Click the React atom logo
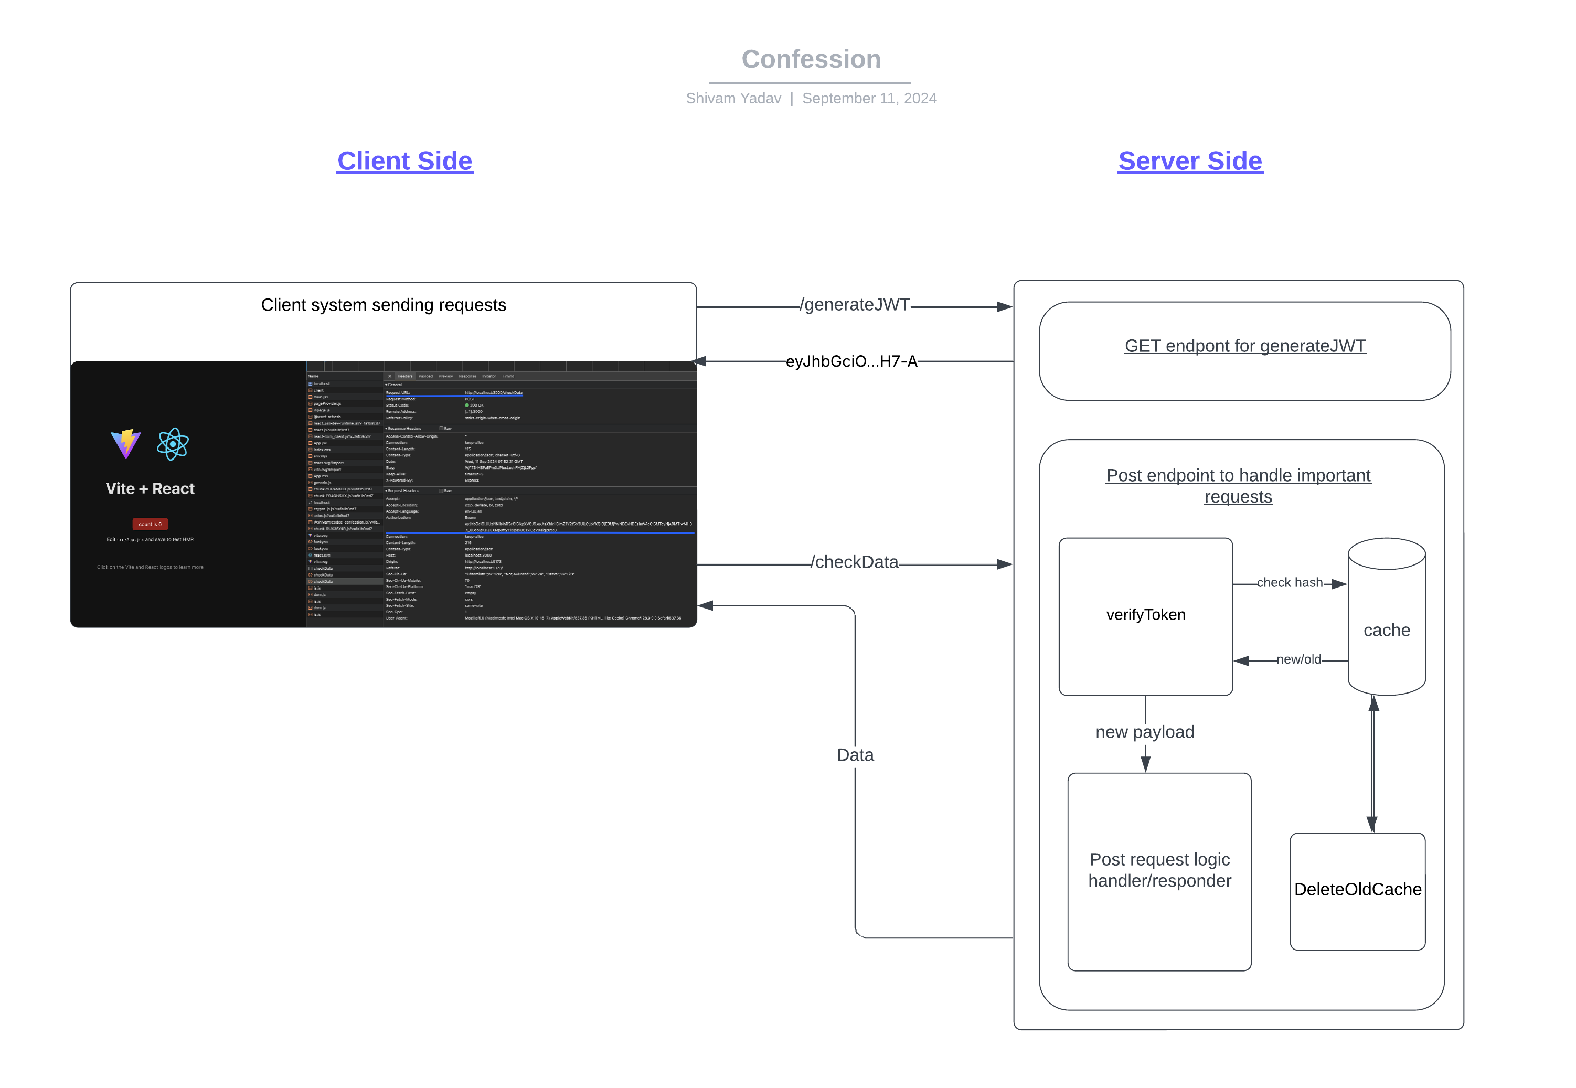 tap(173, 444)
